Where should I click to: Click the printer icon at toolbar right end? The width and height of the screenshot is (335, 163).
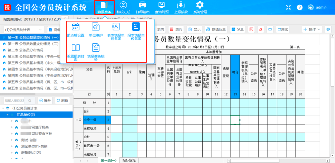pos(328,29)
